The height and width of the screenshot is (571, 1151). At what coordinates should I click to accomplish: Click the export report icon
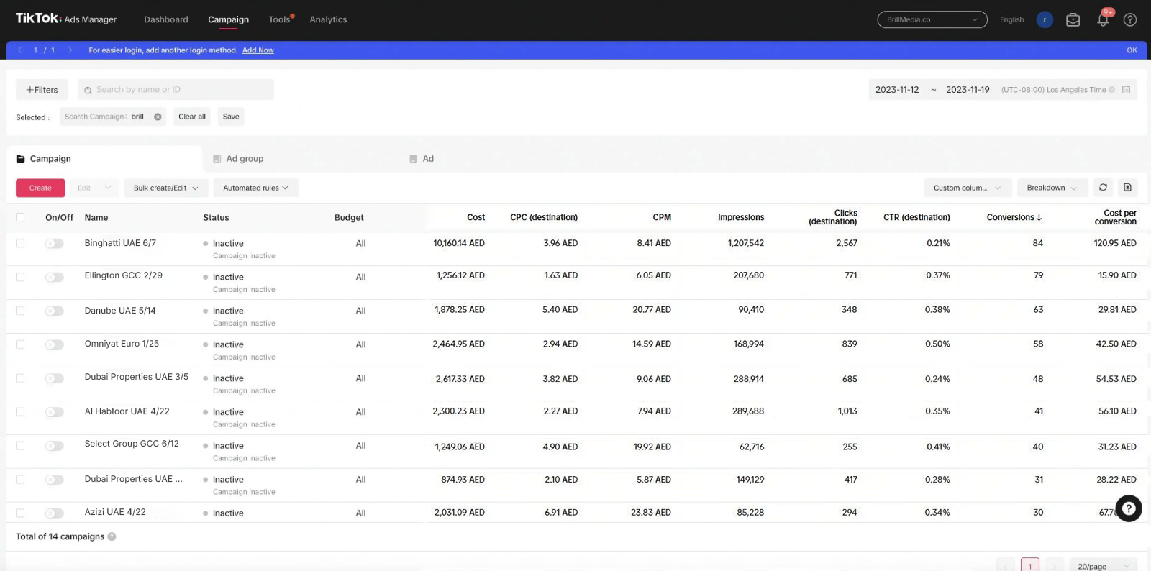[1127, 188]
